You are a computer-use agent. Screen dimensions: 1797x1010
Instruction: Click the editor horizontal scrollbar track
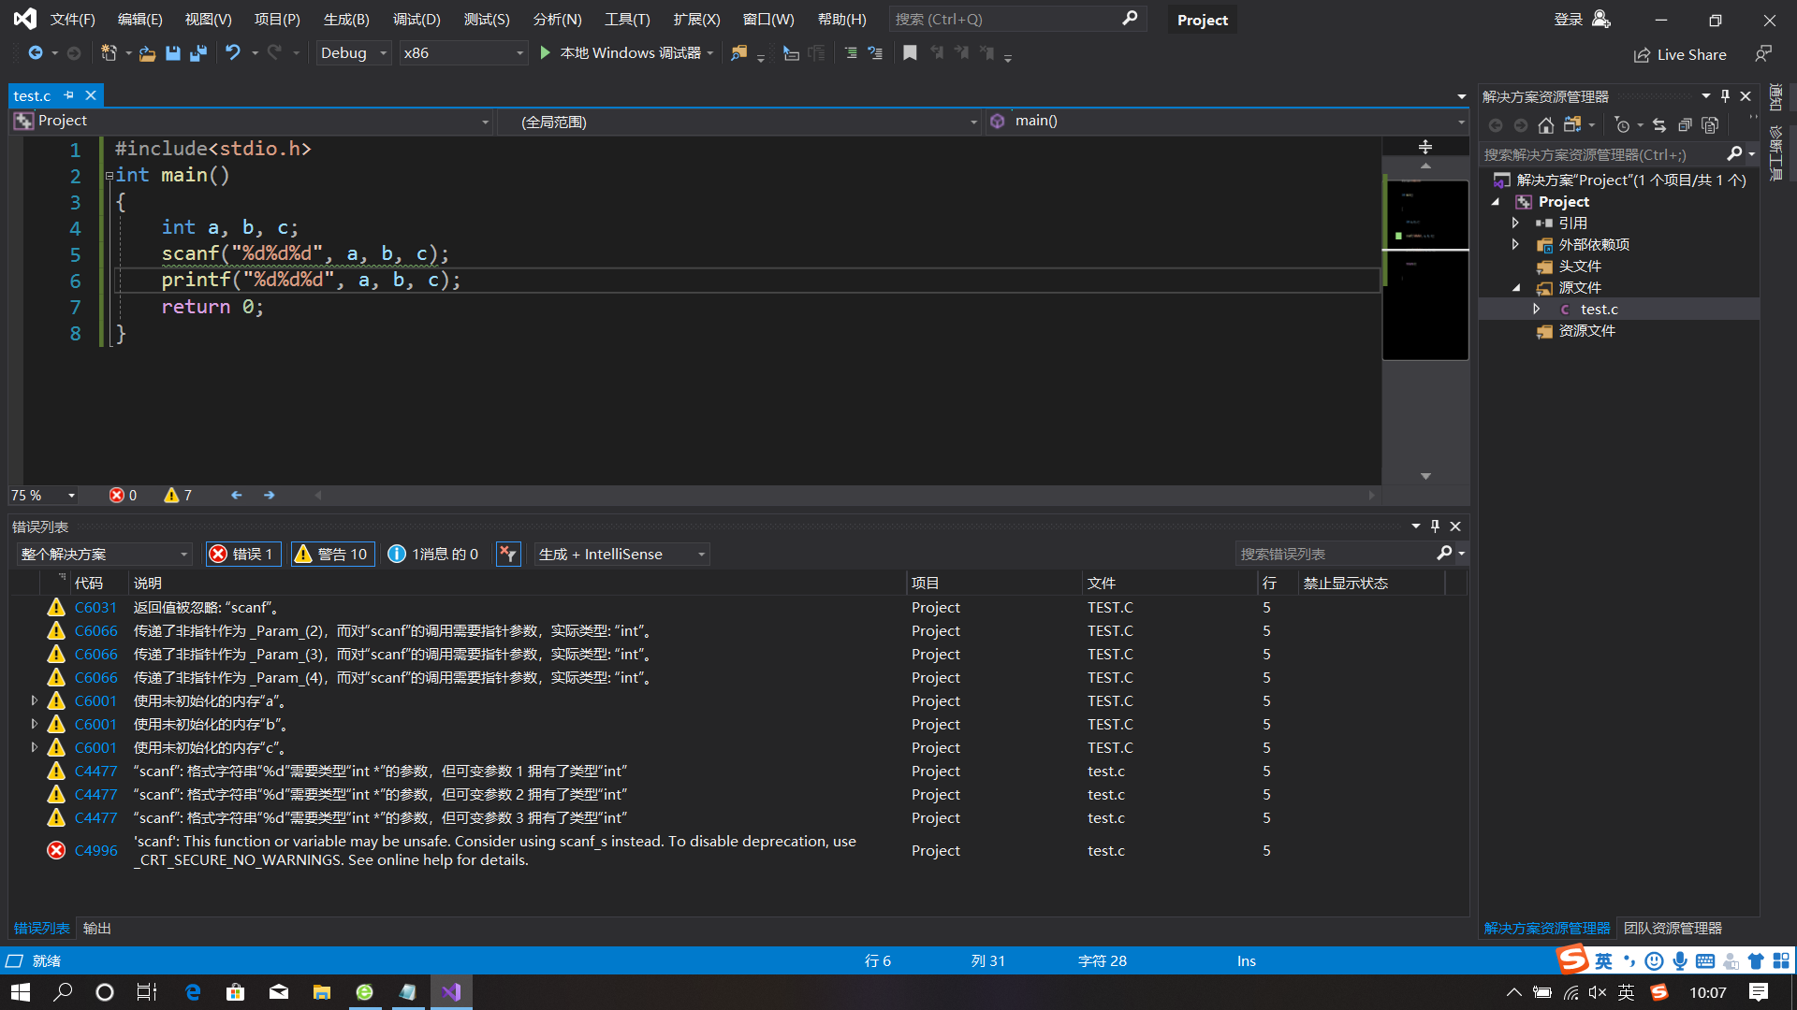[x=844, y=495]
